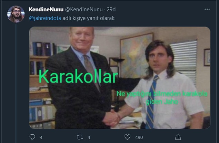Click the green Karakollar caption in image
This screenshot has height=143, width=219.
[78, 77]
